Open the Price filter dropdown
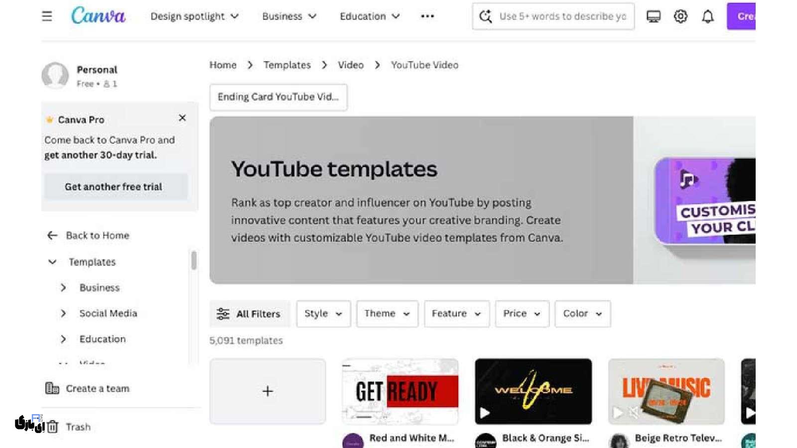This screenshot has height=448, width=797. [x=522, y=314]
